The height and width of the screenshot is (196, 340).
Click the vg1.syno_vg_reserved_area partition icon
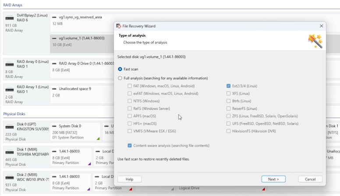(54, 17)
